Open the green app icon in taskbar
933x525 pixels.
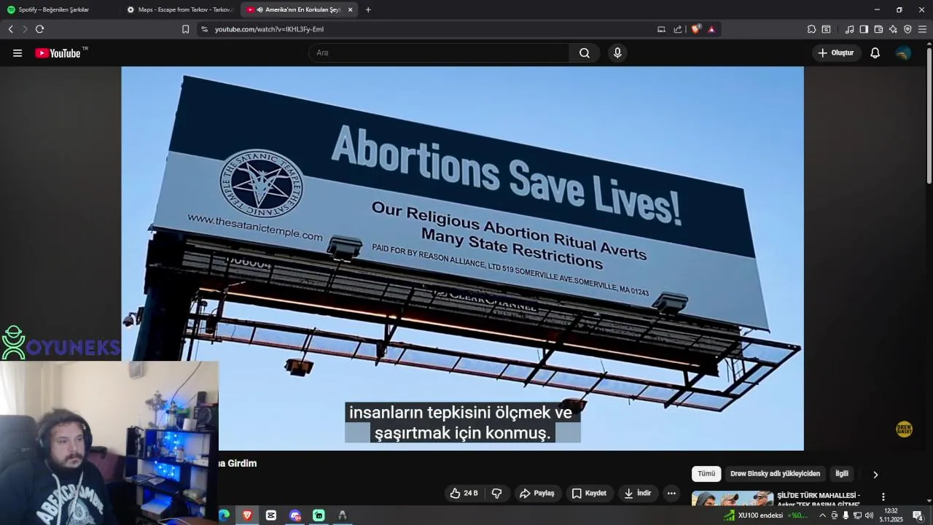(x=319, y=515)
